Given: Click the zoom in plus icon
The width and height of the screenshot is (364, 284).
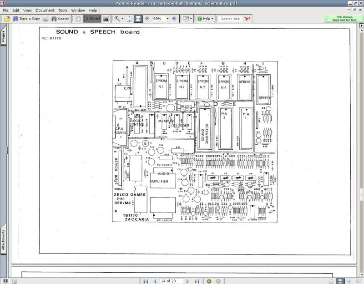Looking at the screenshot, I should coord(174,19).
